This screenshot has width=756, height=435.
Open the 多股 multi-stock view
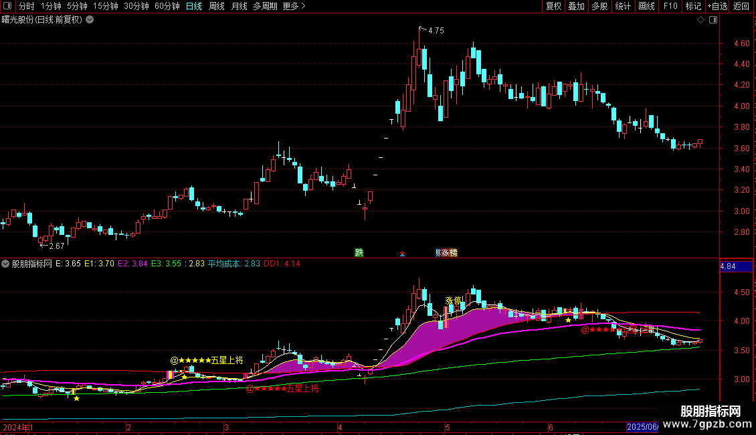click(x=599, y=6)
